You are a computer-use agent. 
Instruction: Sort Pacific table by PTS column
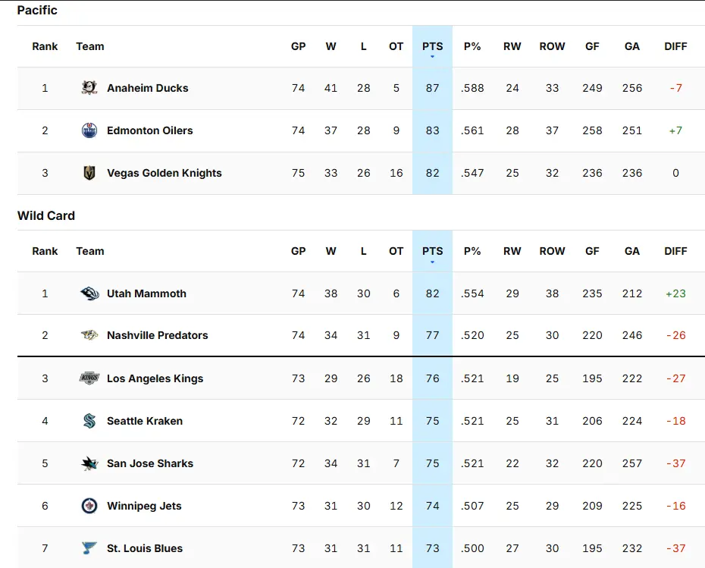point(432,46)
